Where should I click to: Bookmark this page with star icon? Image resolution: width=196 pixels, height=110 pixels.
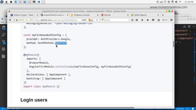[132, 20]
